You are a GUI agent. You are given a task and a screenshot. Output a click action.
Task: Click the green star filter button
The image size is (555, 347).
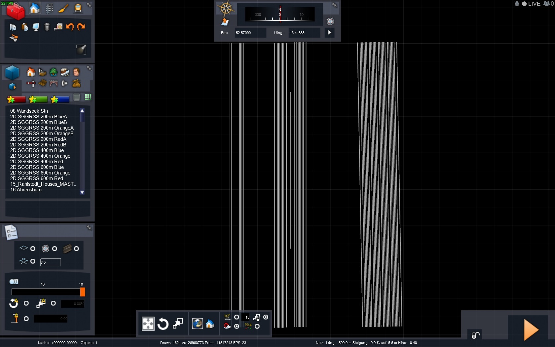[38, 99]
